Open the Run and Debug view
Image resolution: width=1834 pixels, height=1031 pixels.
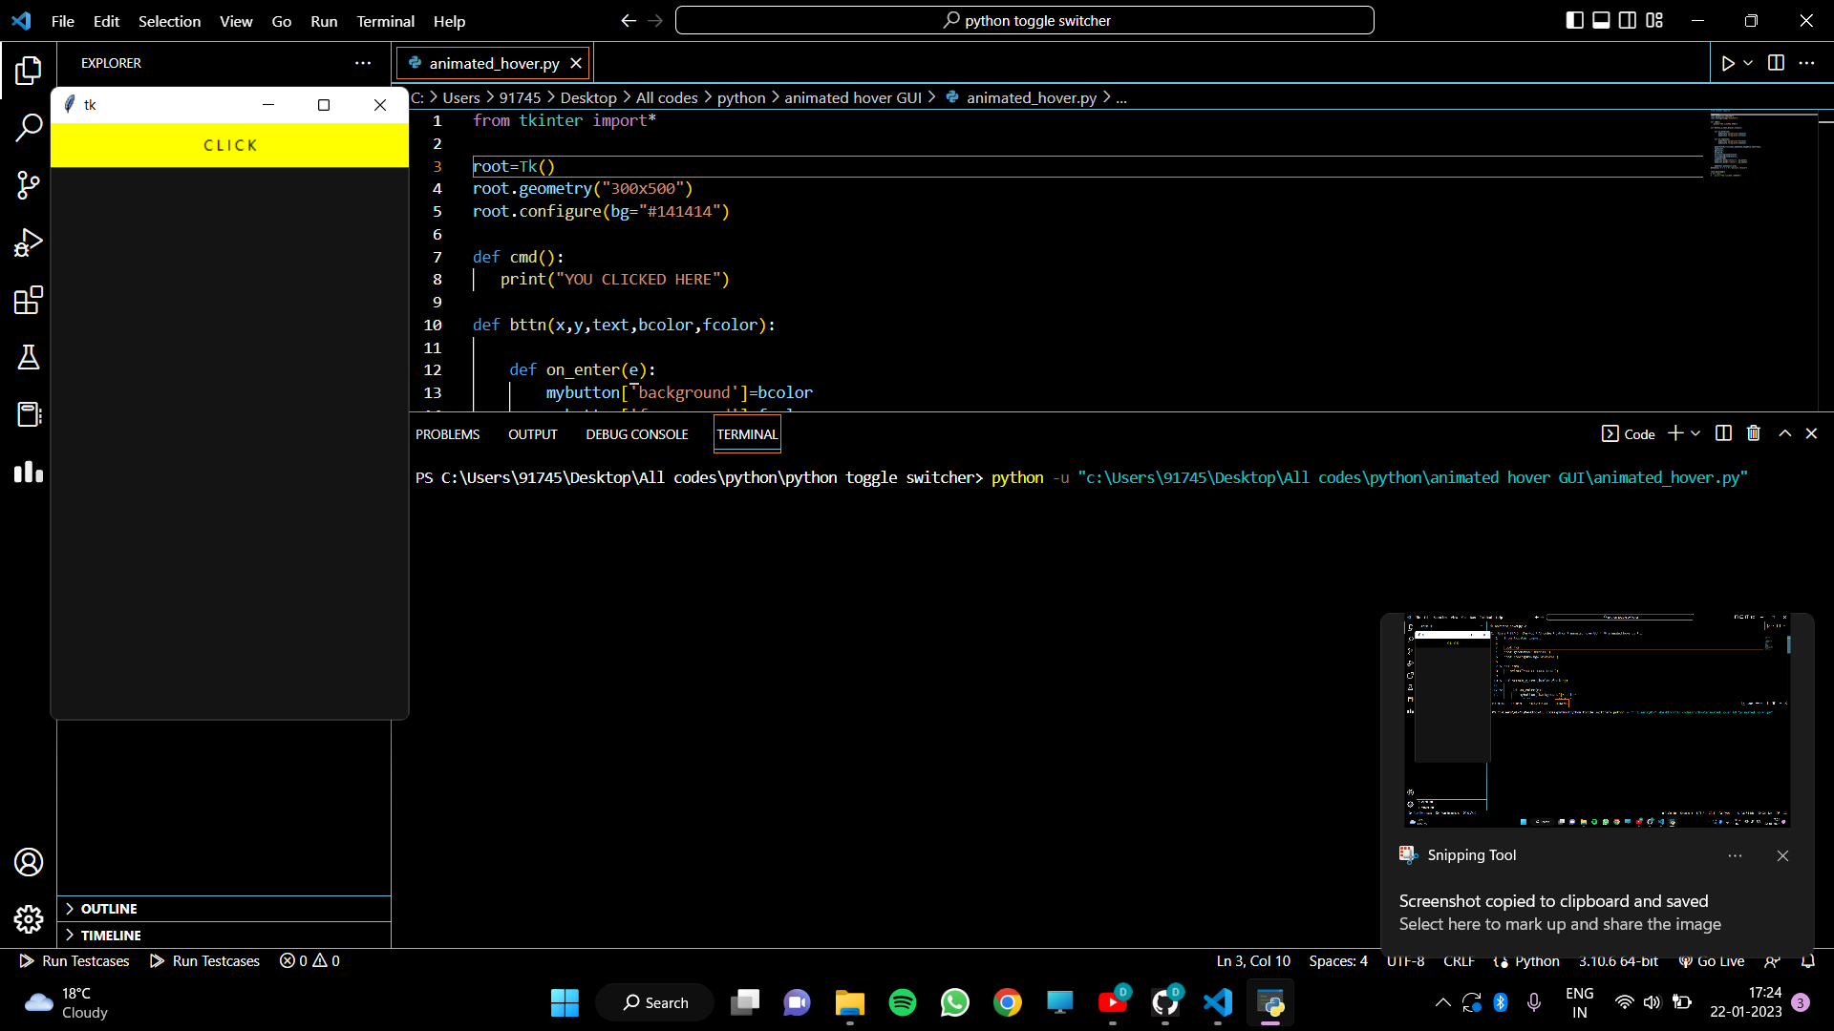(28, 242)
